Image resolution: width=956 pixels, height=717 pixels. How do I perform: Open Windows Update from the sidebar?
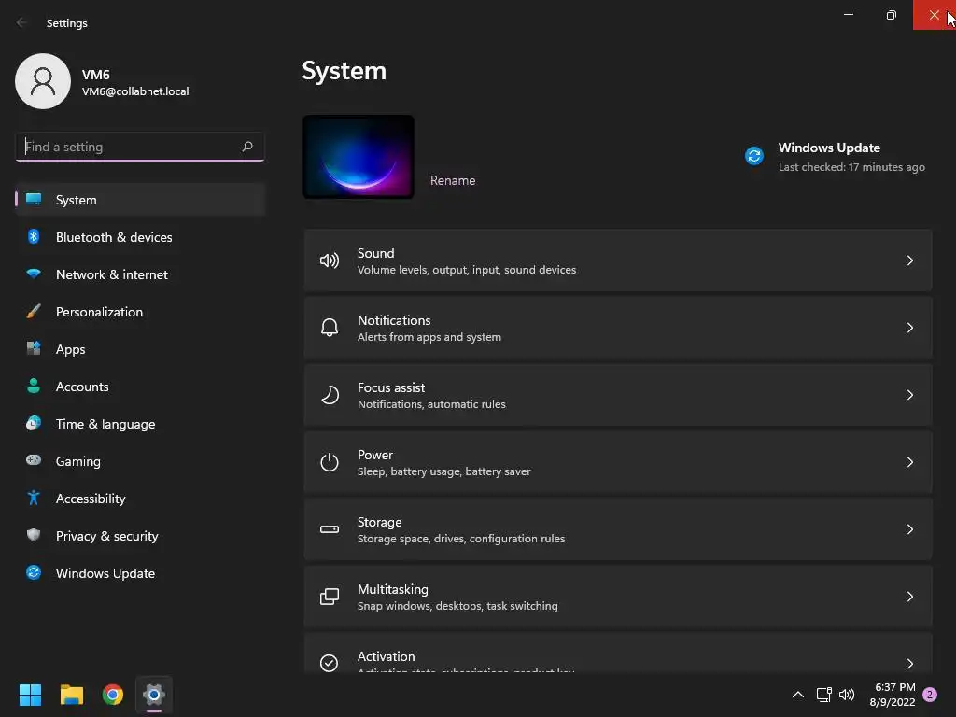pos(140,573)
